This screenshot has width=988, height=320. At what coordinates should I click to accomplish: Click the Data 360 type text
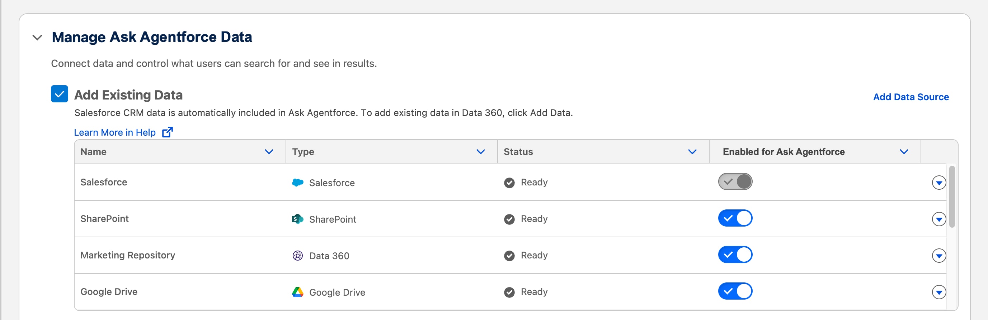[x=329, y=256]
